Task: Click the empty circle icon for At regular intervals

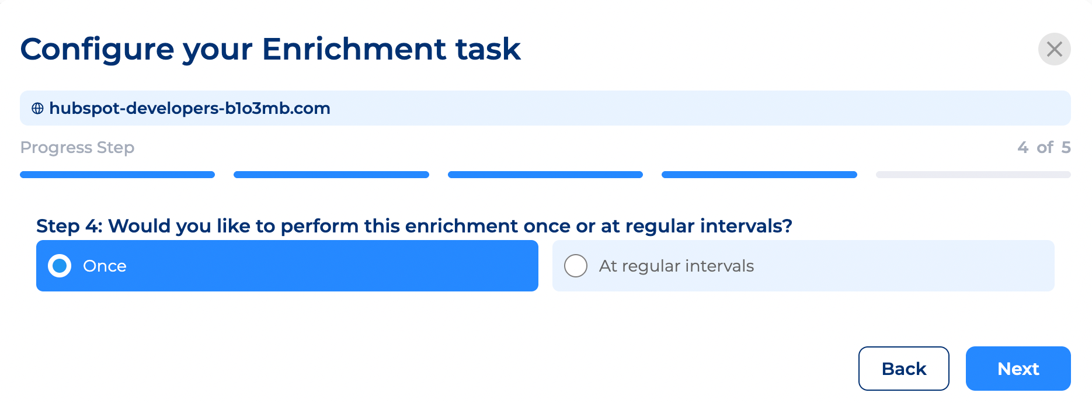Action: [x=576, y=266]
